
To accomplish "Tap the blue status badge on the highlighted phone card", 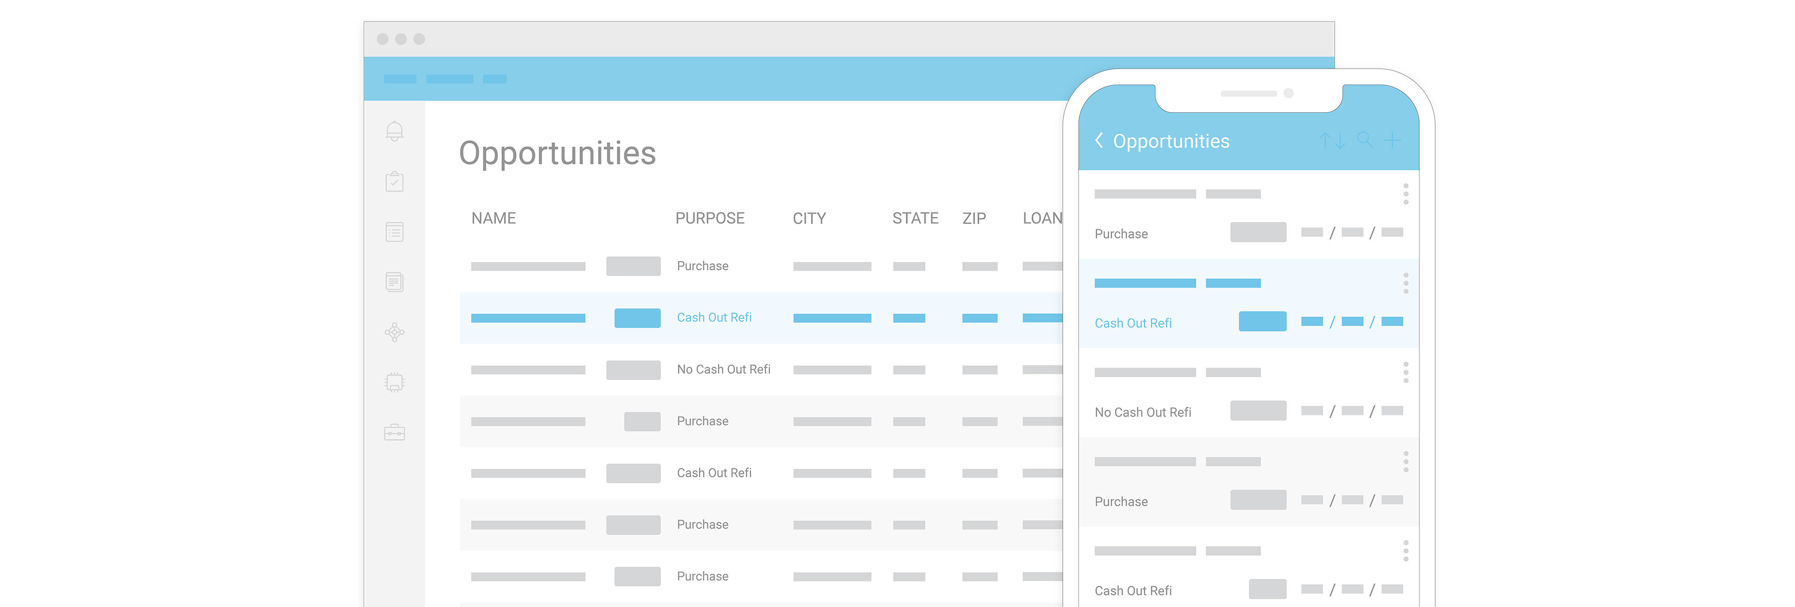I will [1262, 321].
